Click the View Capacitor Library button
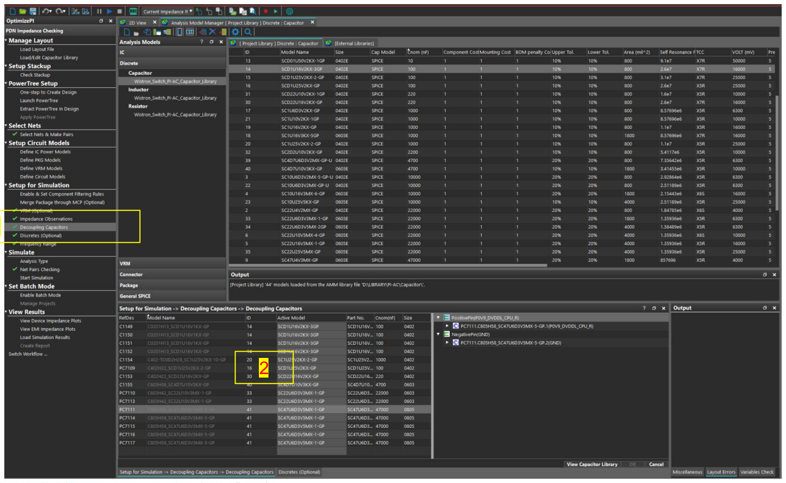This screenshot has height=483, width=786. 592,464
